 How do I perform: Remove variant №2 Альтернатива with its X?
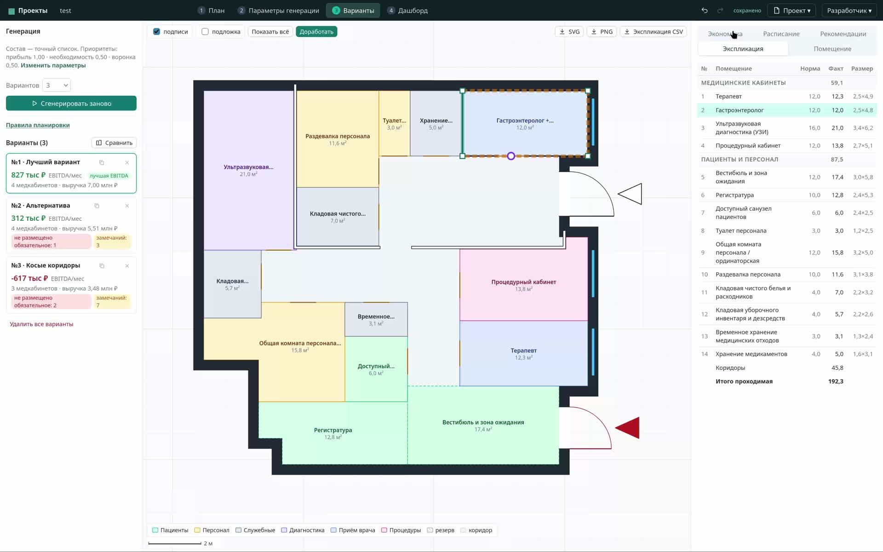[127, 206]
